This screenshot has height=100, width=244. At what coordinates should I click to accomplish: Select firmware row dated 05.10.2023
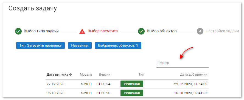127,93
